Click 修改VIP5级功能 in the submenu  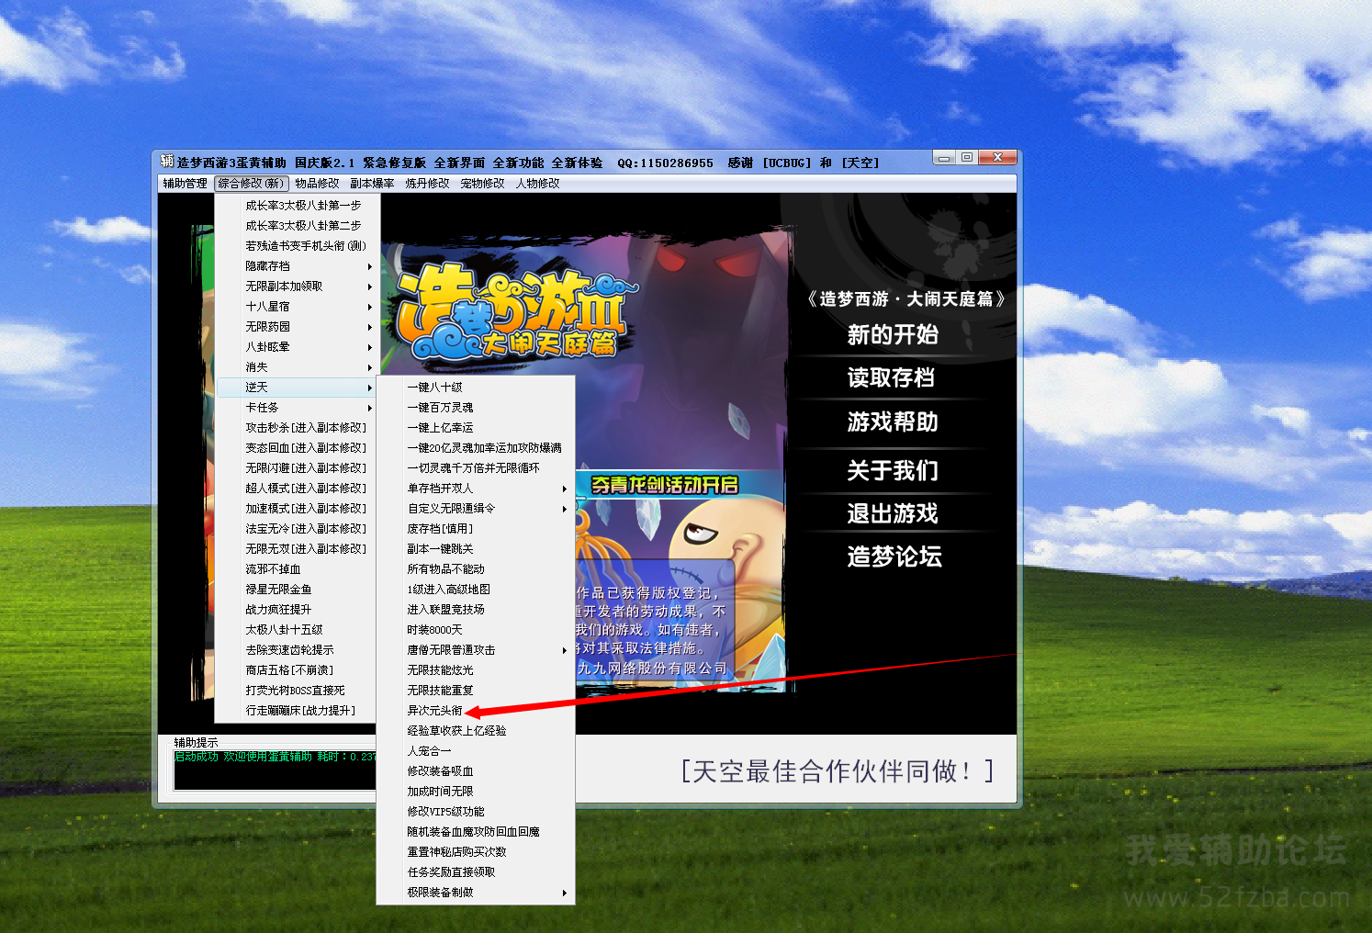click(476, 812)
